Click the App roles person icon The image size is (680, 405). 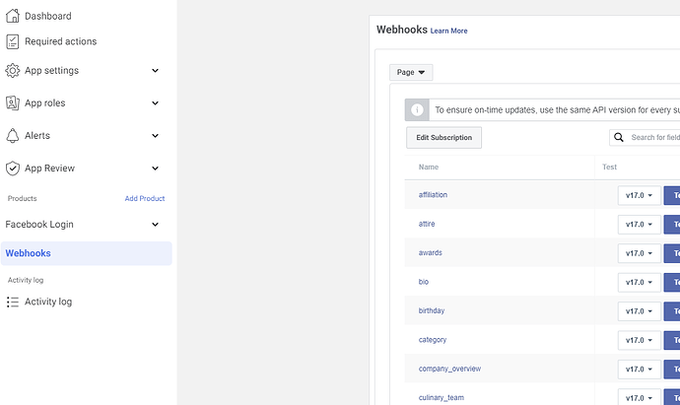[13, 103]
